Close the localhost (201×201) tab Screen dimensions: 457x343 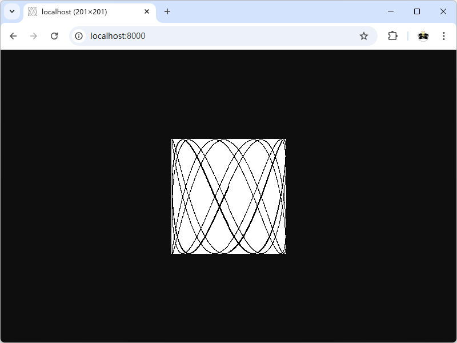[147, 11]
